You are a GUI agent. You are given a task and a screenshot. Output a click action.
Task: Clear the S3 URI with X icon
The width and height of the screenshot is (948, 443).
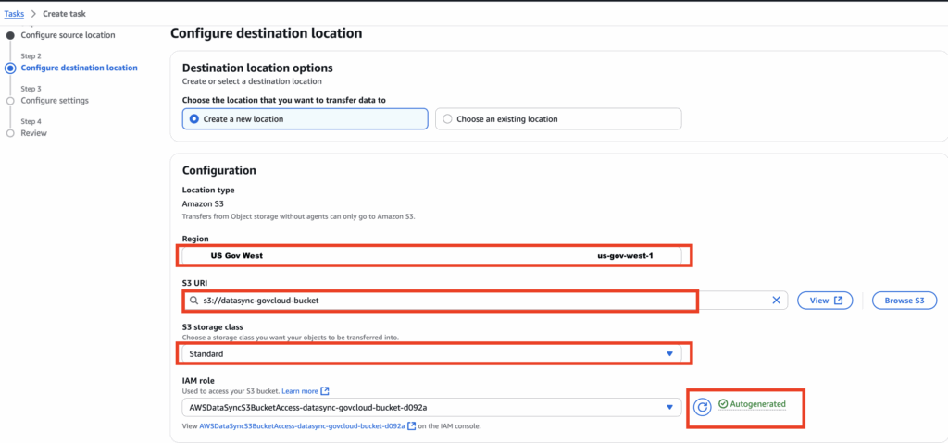pyautogui.click(x=776, y=301)
